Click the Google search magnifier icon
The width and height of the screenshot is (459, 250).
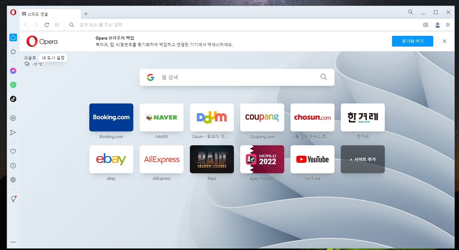[x=324, y=77]
